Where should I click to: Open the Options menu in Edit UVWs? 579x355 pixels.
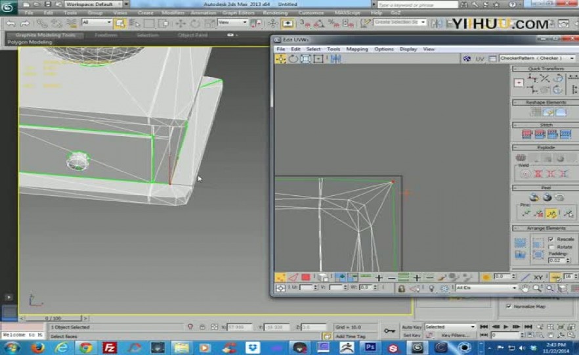tap(384, 49)
